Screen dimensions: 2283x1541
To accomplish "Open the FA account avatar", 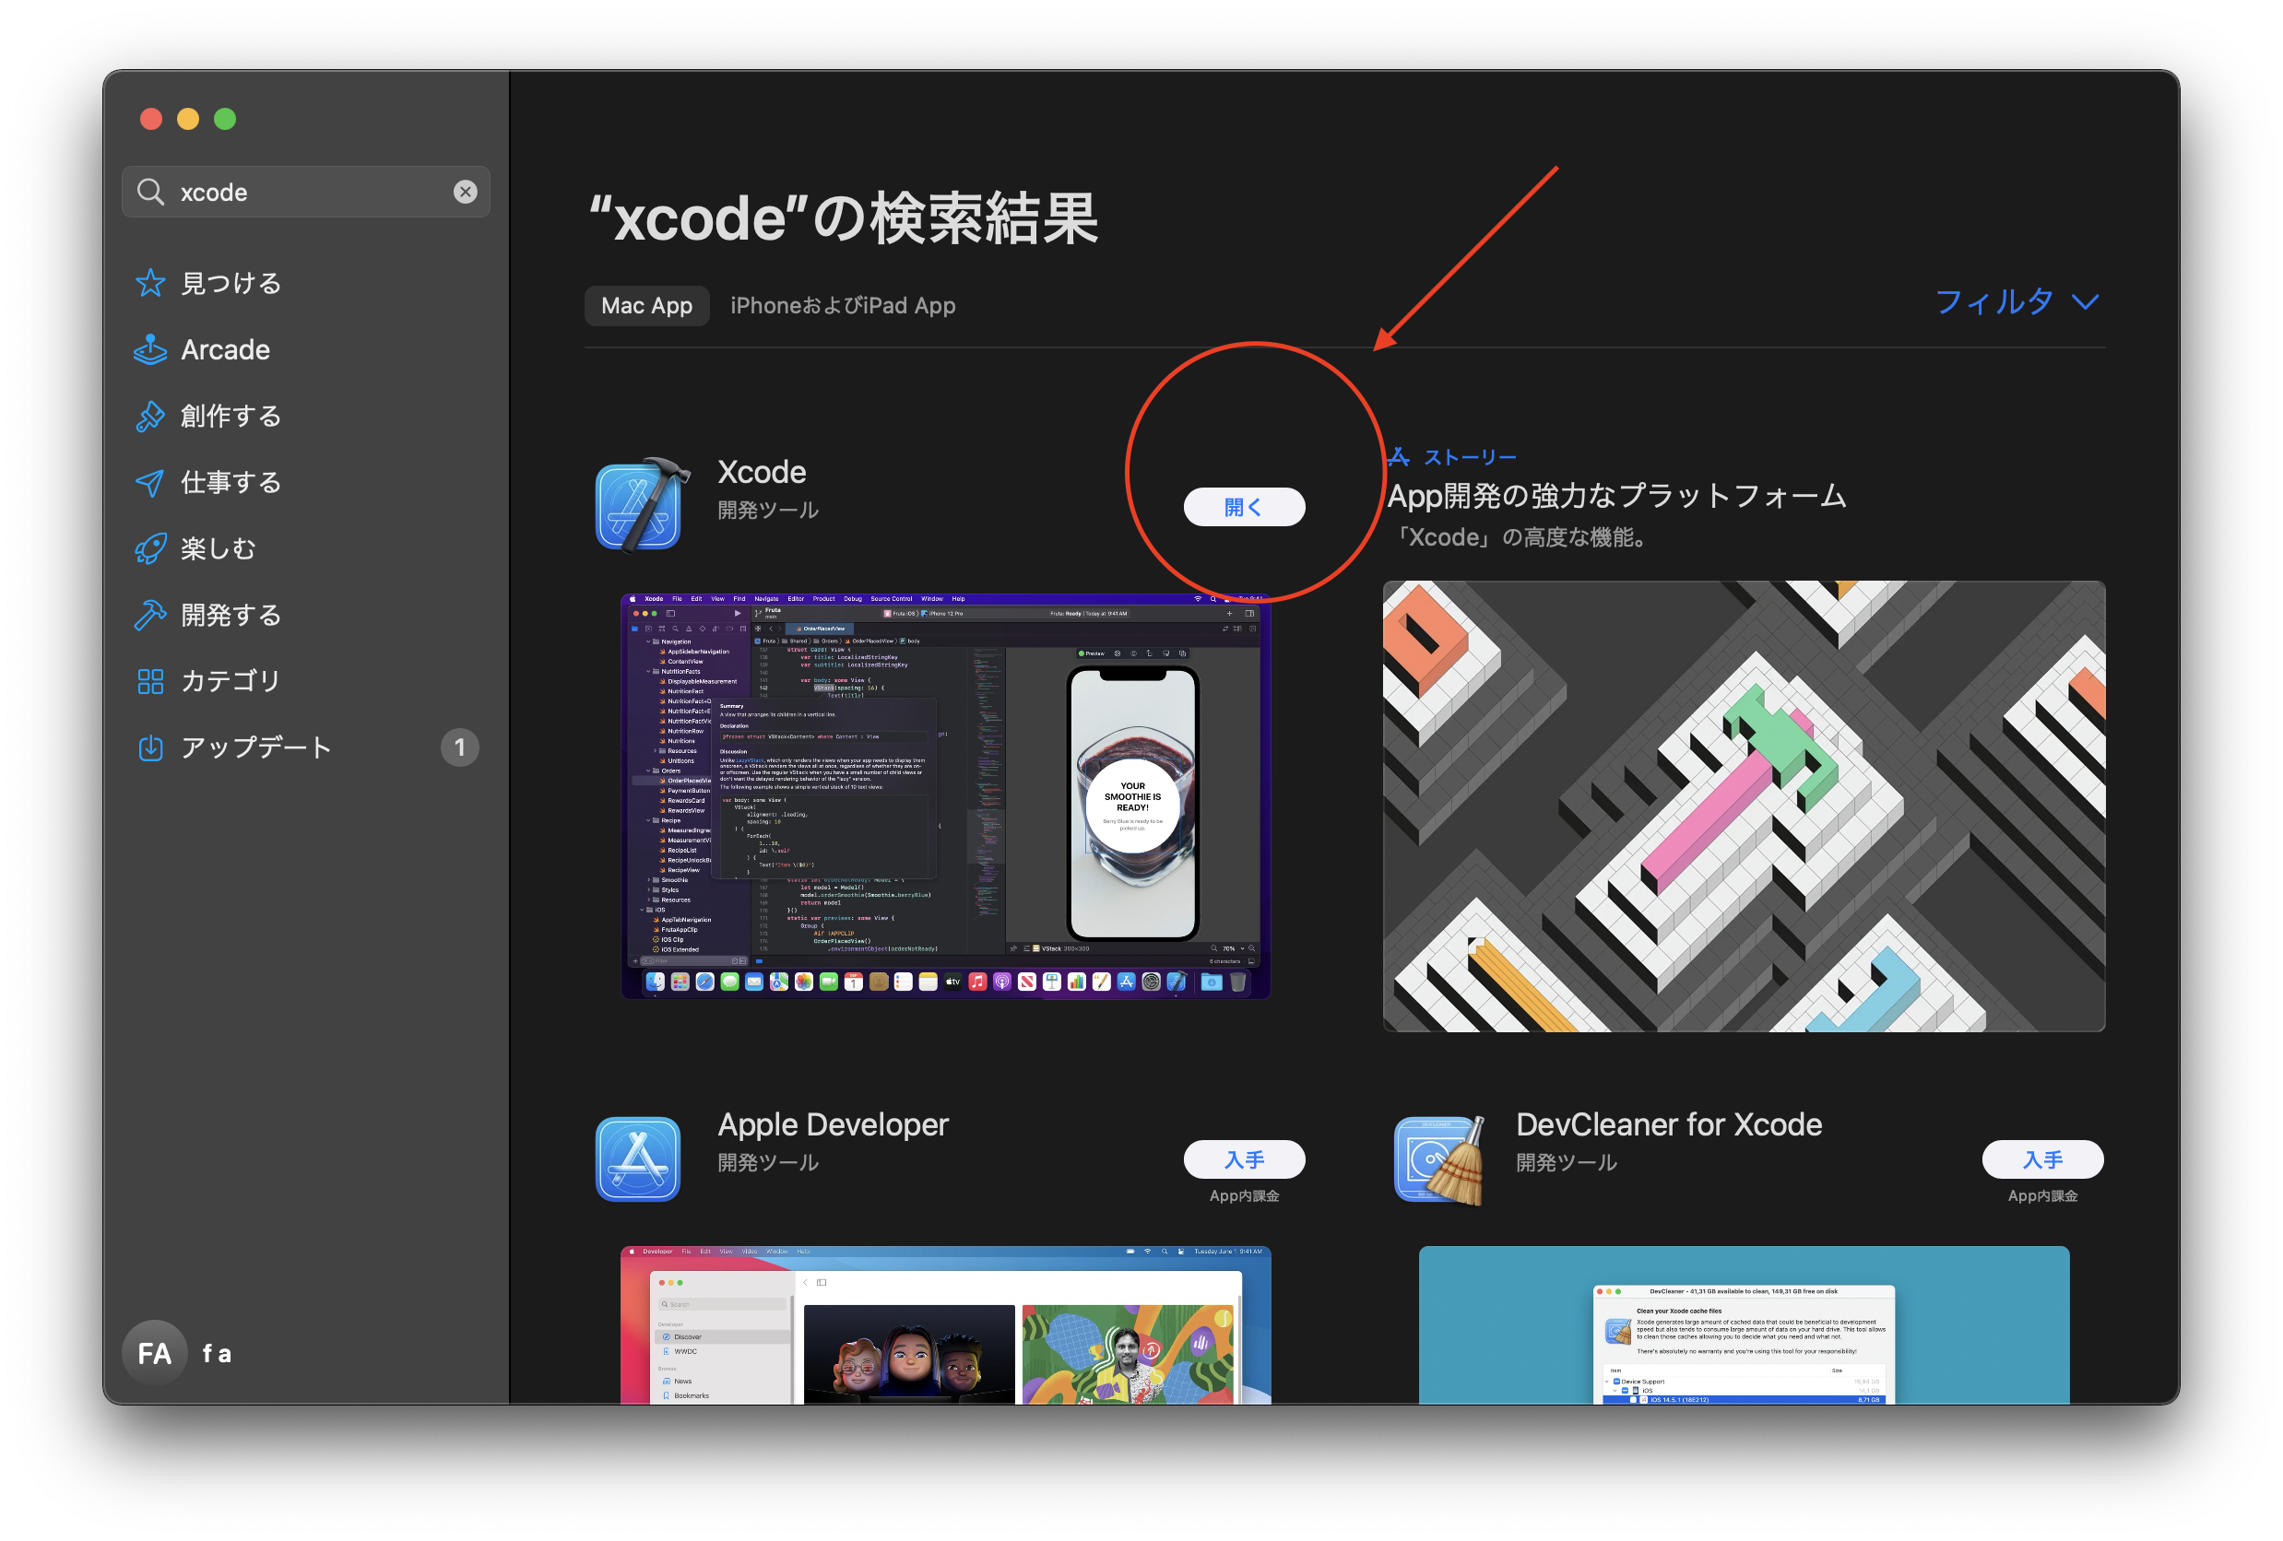I will [x=154, y=1352].
